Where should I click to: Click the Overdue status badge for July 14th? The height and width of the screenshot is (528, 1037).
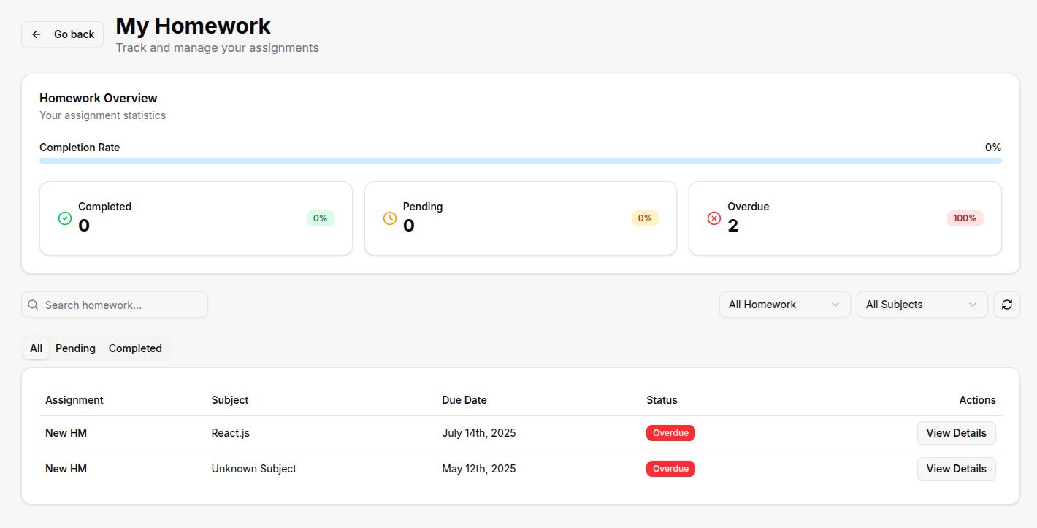670,433
